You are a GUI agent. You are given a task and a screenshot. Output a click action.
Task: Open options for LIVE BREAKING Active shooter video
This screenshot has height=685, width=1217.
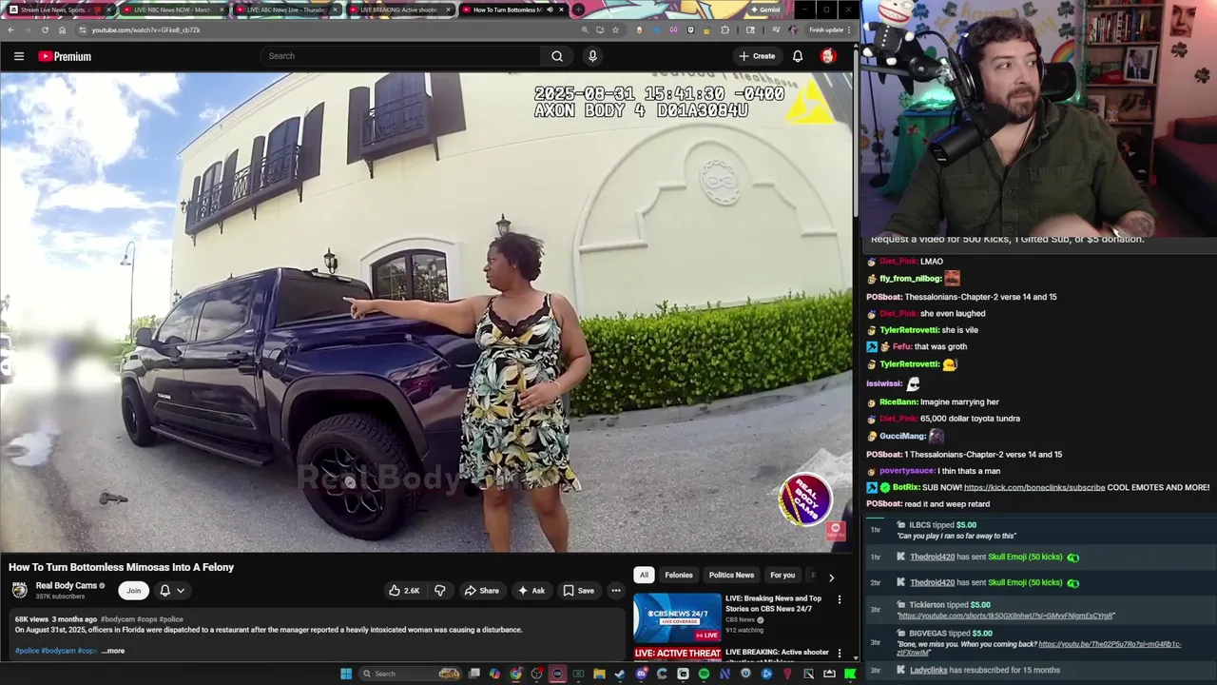click(839, 654)
